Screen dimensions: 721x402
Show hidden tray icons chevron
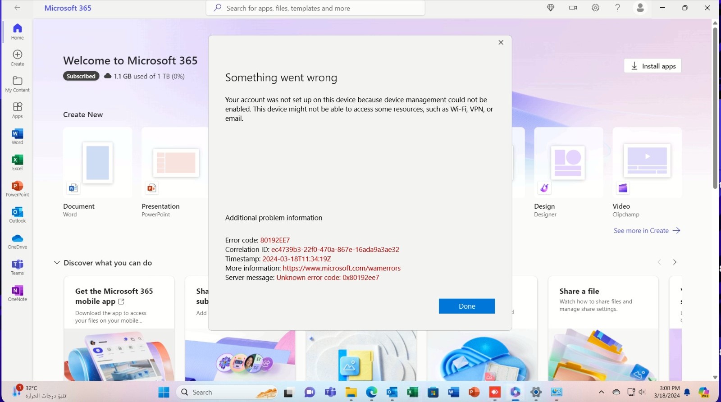(601, 392)
